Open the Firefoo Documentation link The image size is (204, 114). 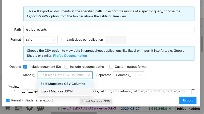pyautogui.click(x=70, y=56)
